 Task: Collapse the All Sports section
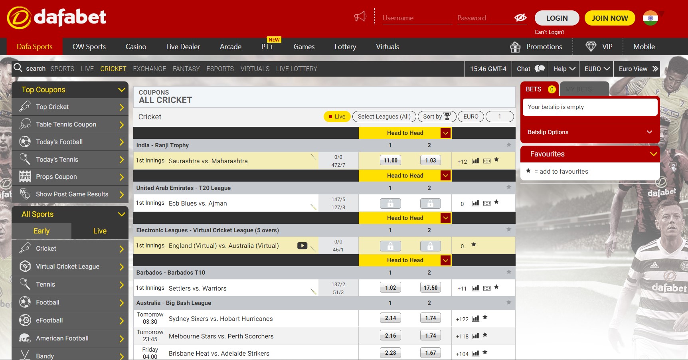coord(121,214)
